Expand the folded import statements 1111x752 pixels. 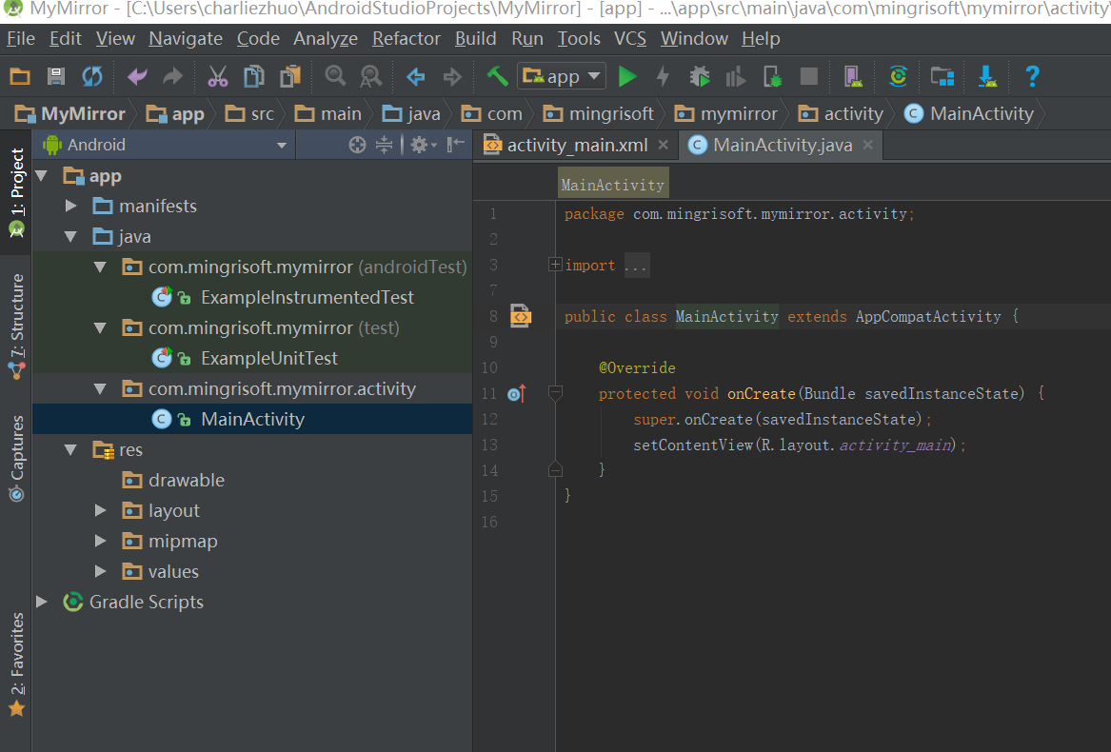coord(556,265)
